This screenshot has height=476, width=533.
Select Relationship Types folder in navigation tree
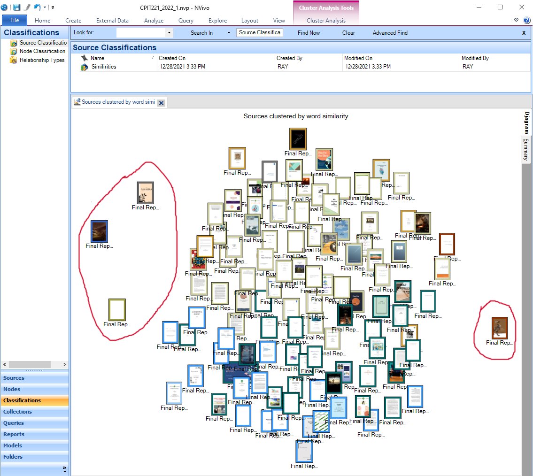(x=42, y=60)
